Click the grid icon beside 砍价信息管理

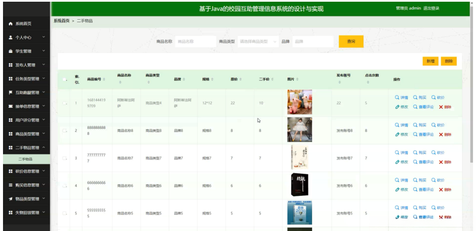(11, 172)
